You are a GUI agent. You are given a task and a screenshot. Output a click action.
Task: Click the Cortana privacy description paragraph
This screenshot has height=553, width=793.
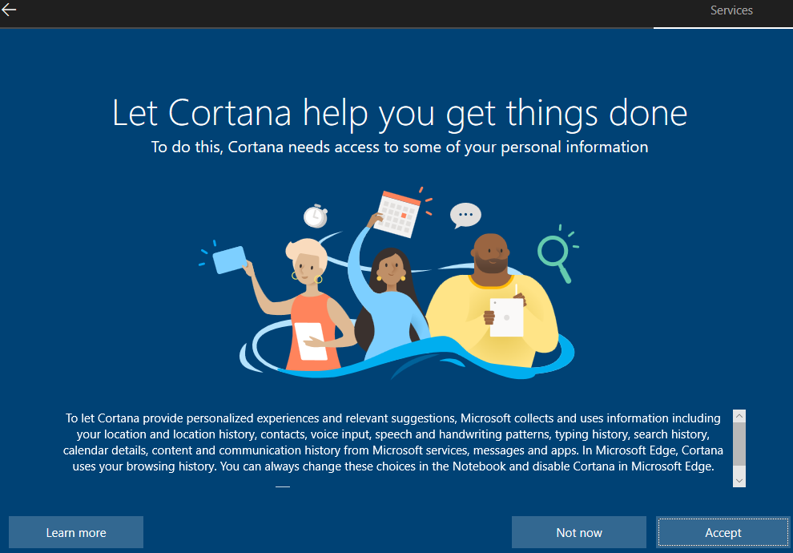(393, 442)
